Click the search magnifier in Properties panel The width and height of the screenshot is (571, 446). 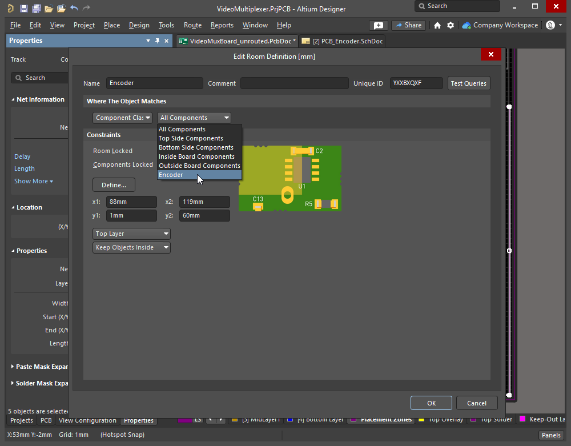[19, 78]
